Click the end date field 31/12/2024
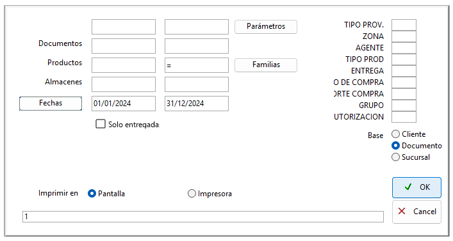This screenshot has height=241, width=453. pos(197,104)
